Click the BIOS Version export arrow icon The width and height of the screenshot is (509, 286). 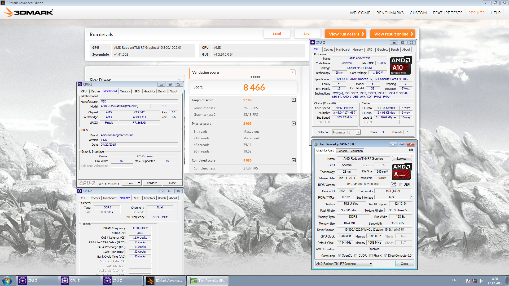pyautogui.click(x=394, y=184)
